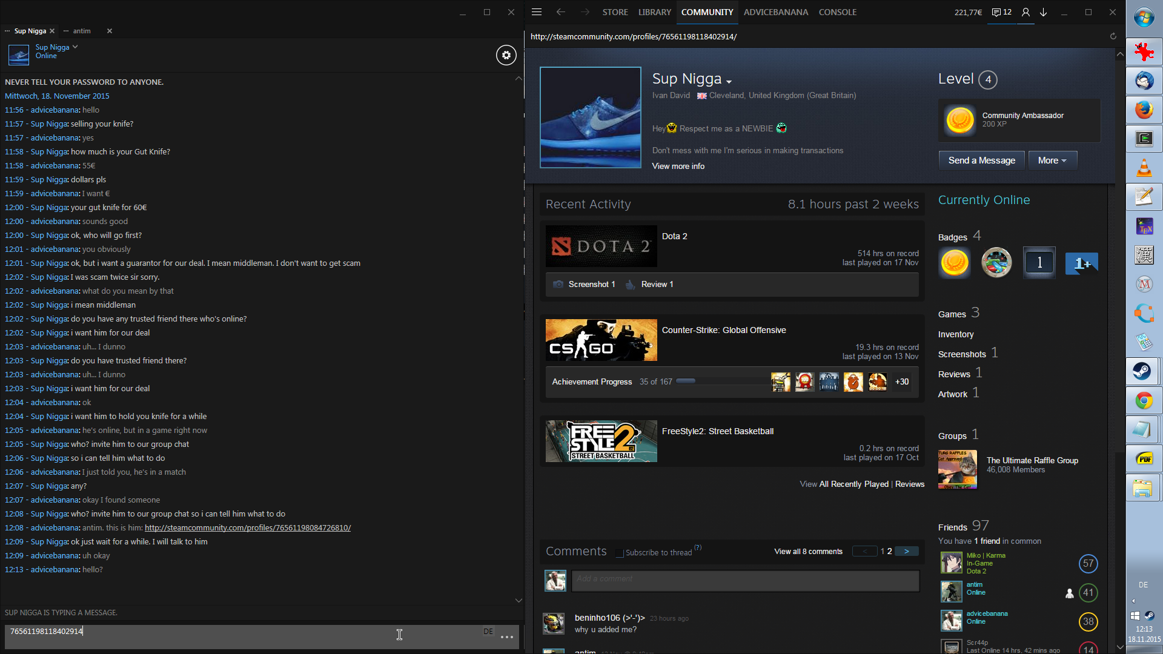Open the chat notifications icon showing 12
Viewport: 1163px width, 654px height.
click(x=1001, y=12)
